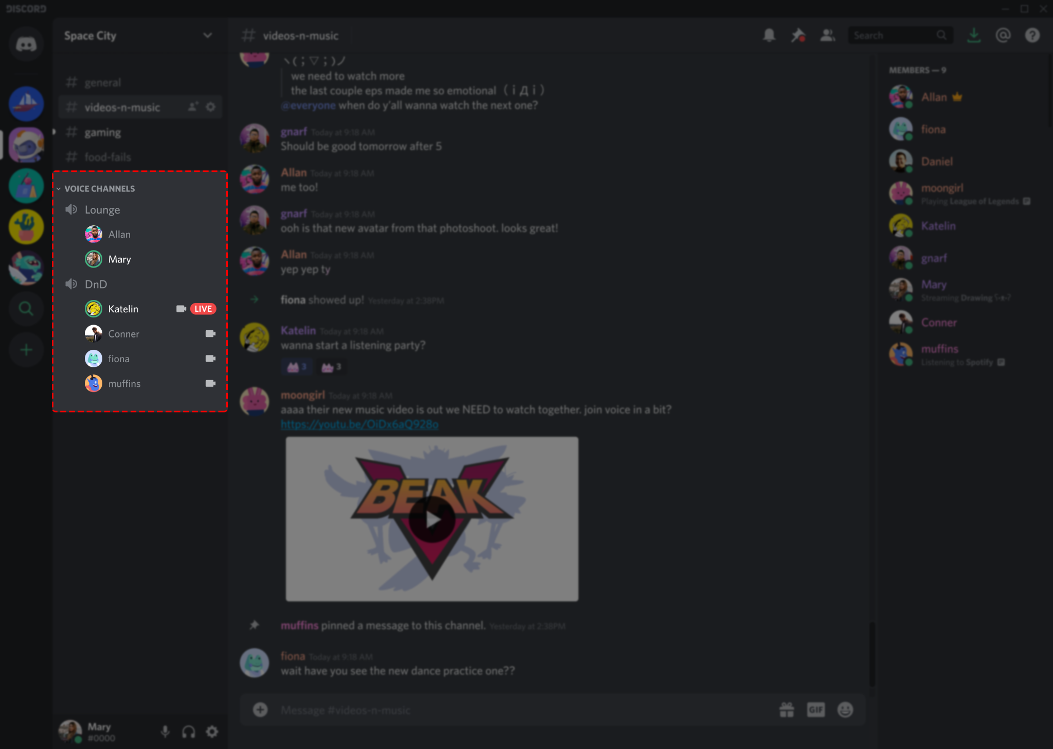
Task: Expand the gaming text channel
Action: (102, 131)
